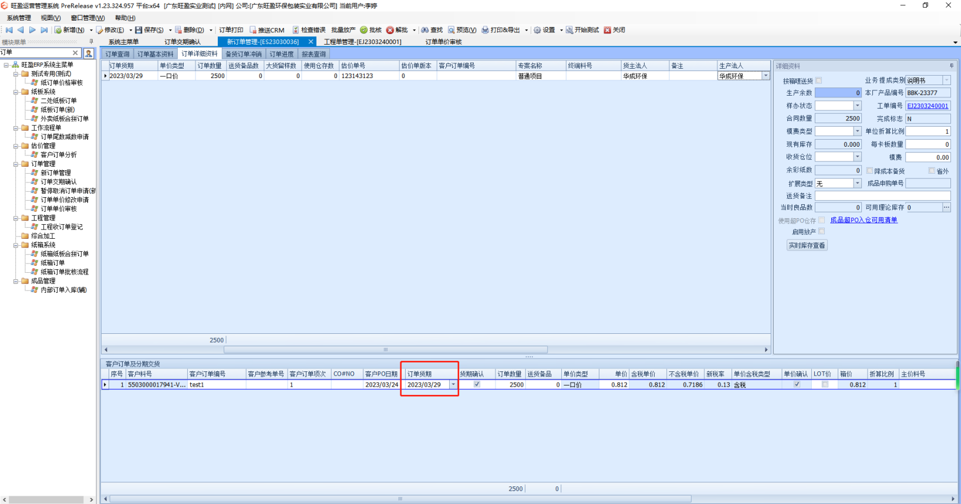
Task: Click 打印&导出 in the toolbar
Action: click(501, 30)
